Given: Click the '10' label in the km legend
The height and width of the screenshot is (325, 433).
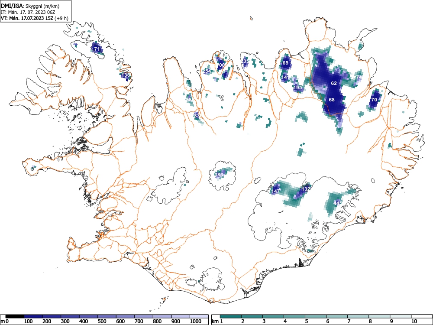Looking at the screenshot, I should [x=414, y=322].
